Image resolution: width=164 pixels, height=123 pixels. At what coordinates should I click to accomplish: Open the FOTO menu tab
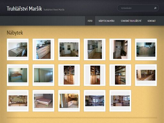click(90, 21)
